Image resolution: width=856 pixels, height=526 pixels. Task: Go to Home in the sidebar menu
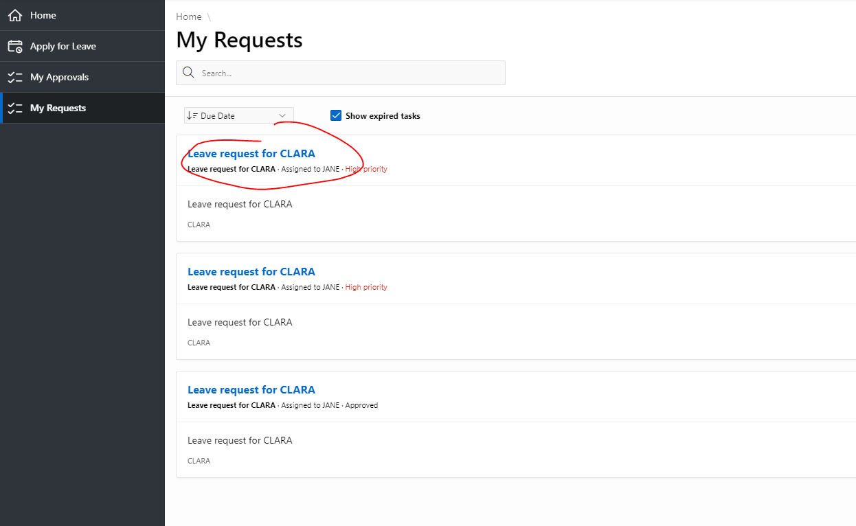[43, 15]
